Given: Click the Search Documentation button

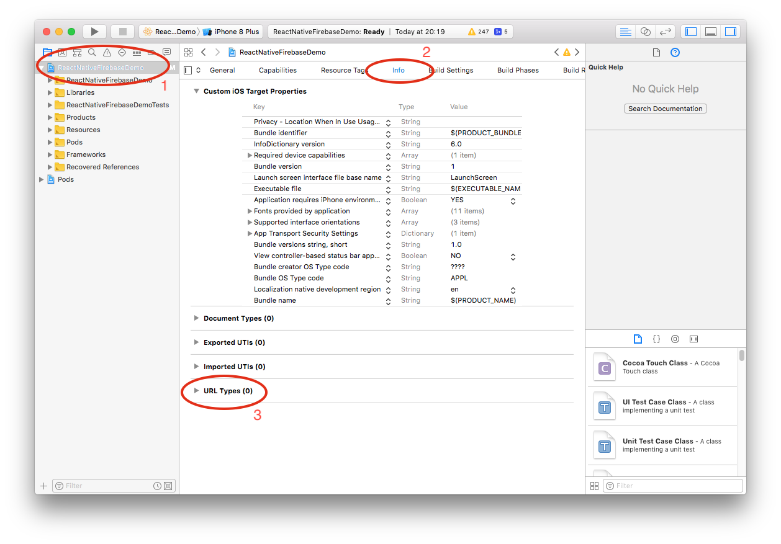Looking at the screenshot, I should [665, 109].
